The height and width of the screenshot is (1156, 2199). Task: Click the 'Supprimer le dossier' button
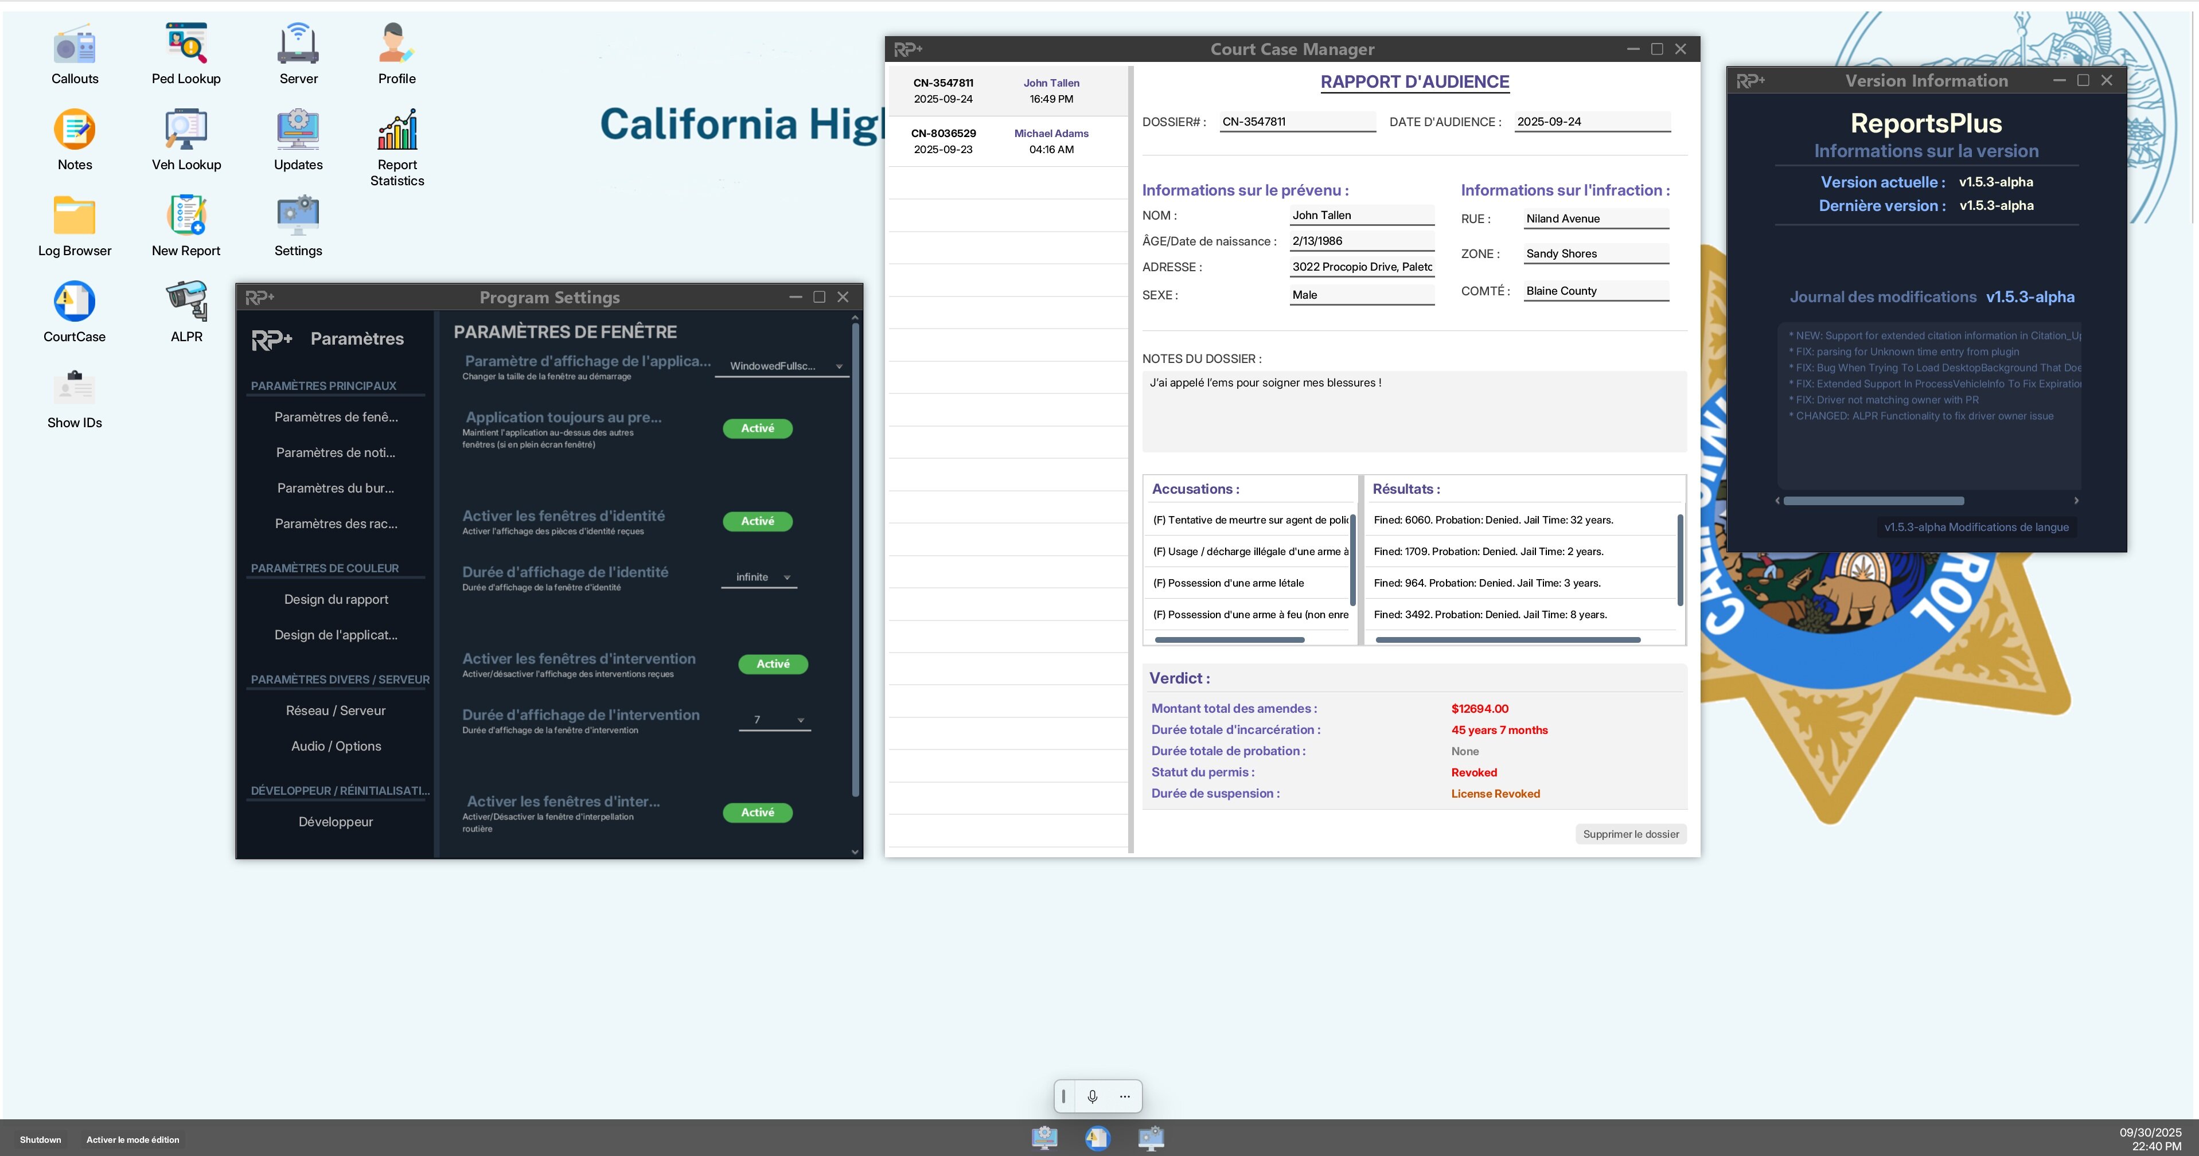[x=1631, y=834]
